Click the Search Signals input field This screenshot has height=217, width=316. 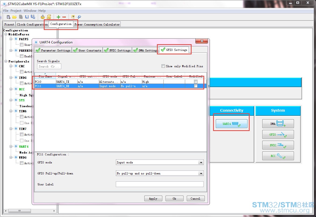click(x=49, y=66)
